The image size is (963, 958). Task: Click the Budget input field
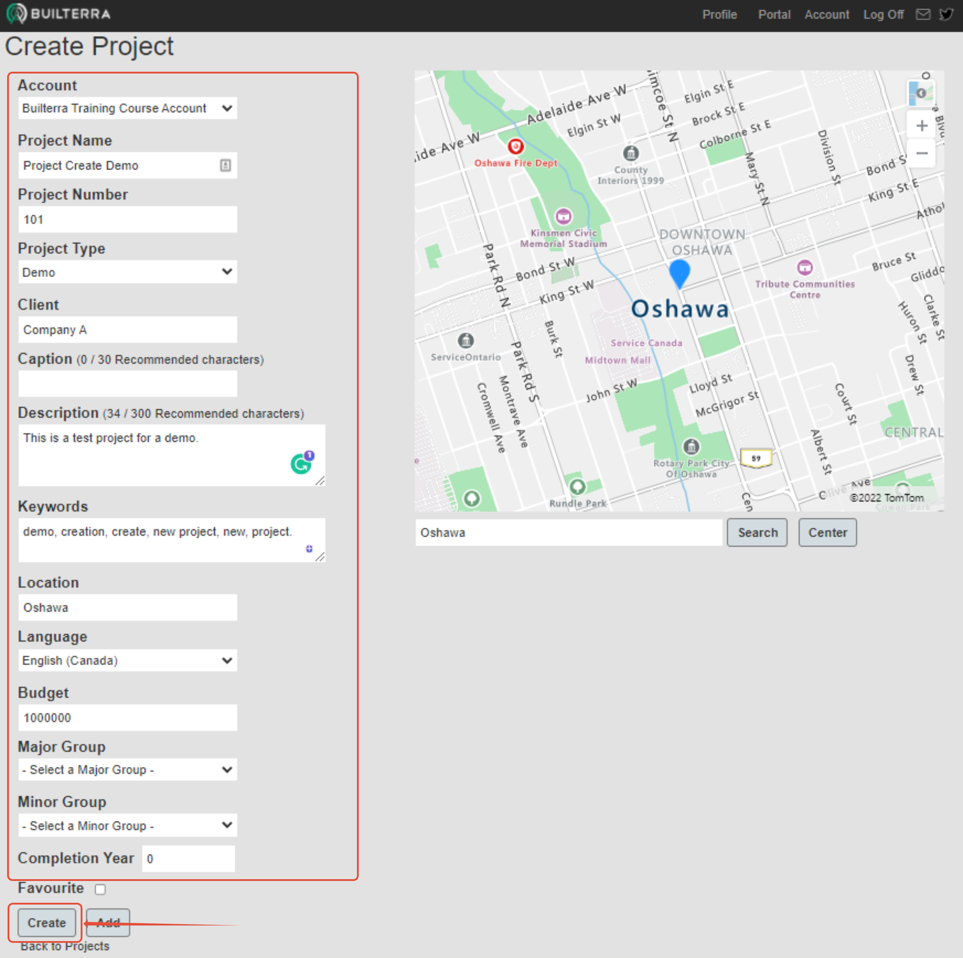127,718
